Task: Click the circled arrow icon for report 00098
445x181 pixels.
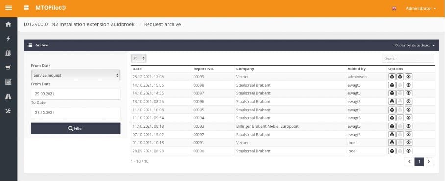Action: pos(408,85)
